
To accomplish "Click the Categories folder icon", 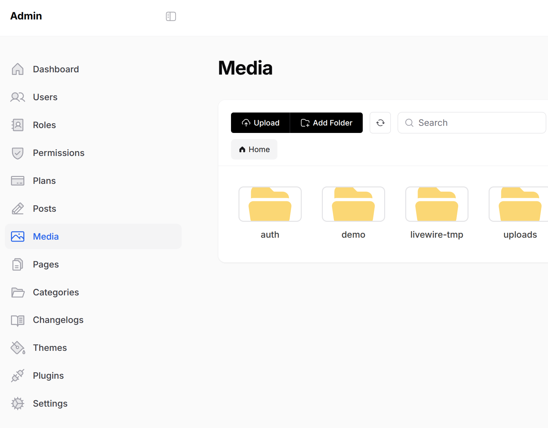I will point(18,292).
